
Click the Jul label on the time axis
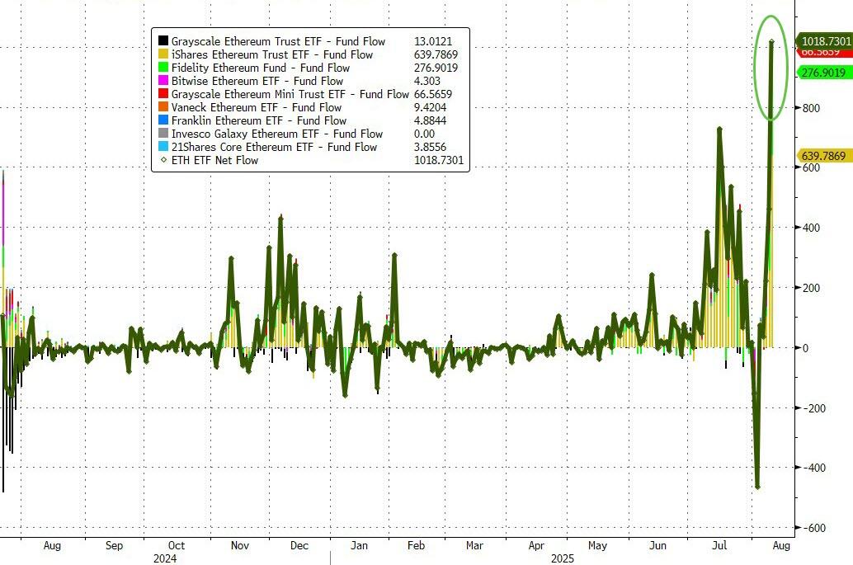(719, 545)
